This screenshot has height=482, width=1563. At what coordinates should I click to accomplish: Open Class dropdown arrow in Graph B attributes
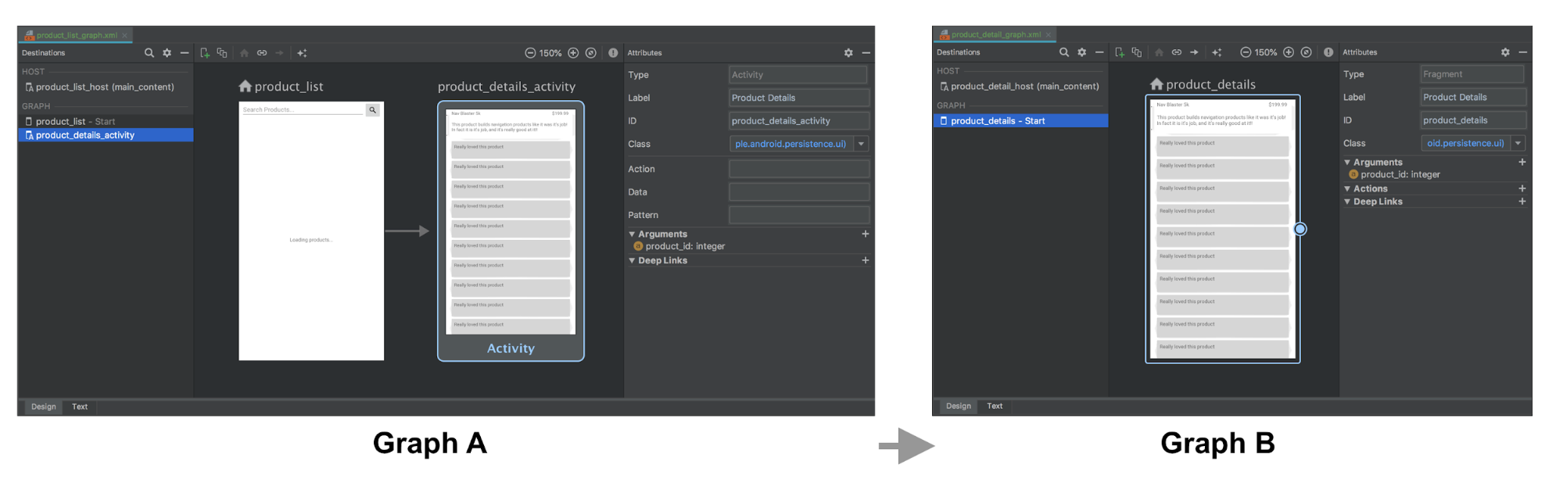coord(1518,143)
